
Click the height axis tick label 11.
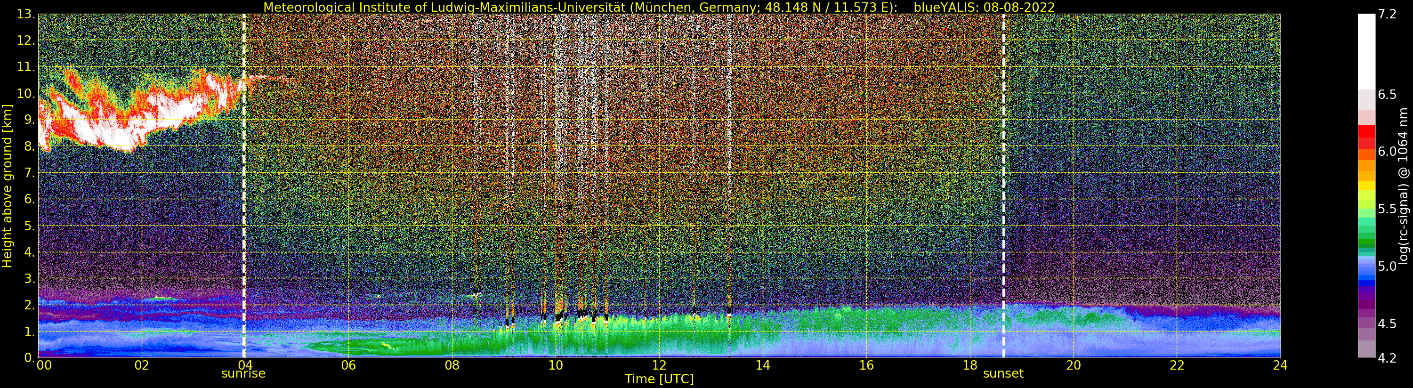click(25, 67)
